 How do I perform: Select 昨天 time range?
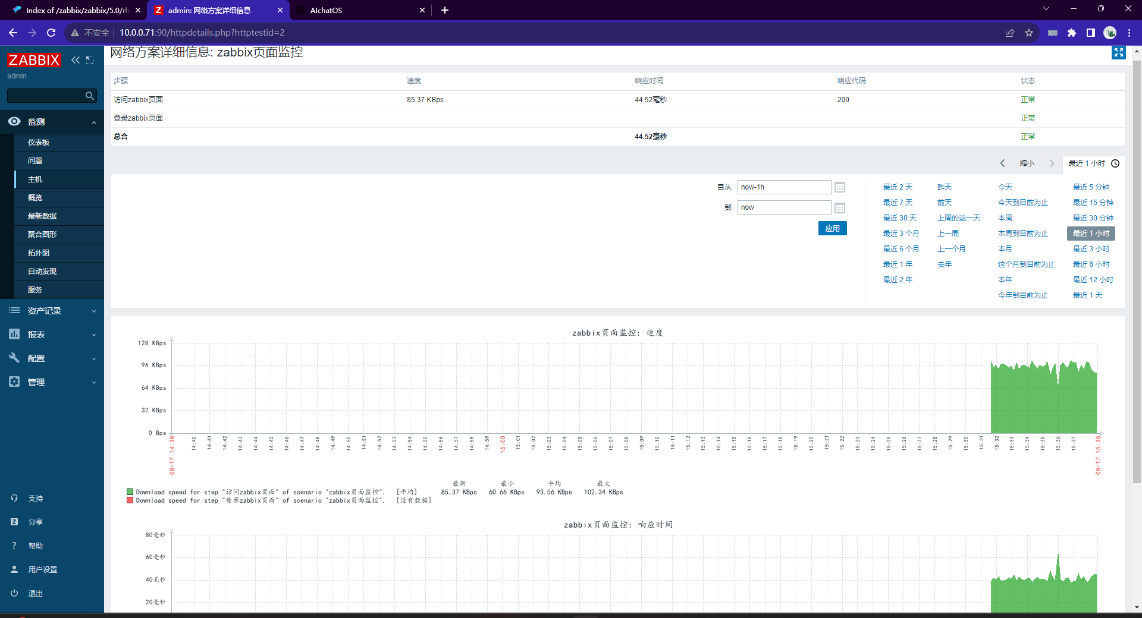[945, 187]
